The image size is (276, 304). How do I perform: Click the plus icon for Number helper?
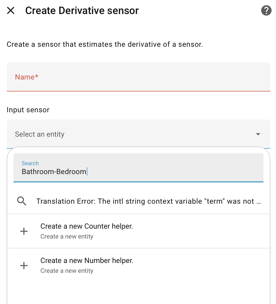point(24,265)
